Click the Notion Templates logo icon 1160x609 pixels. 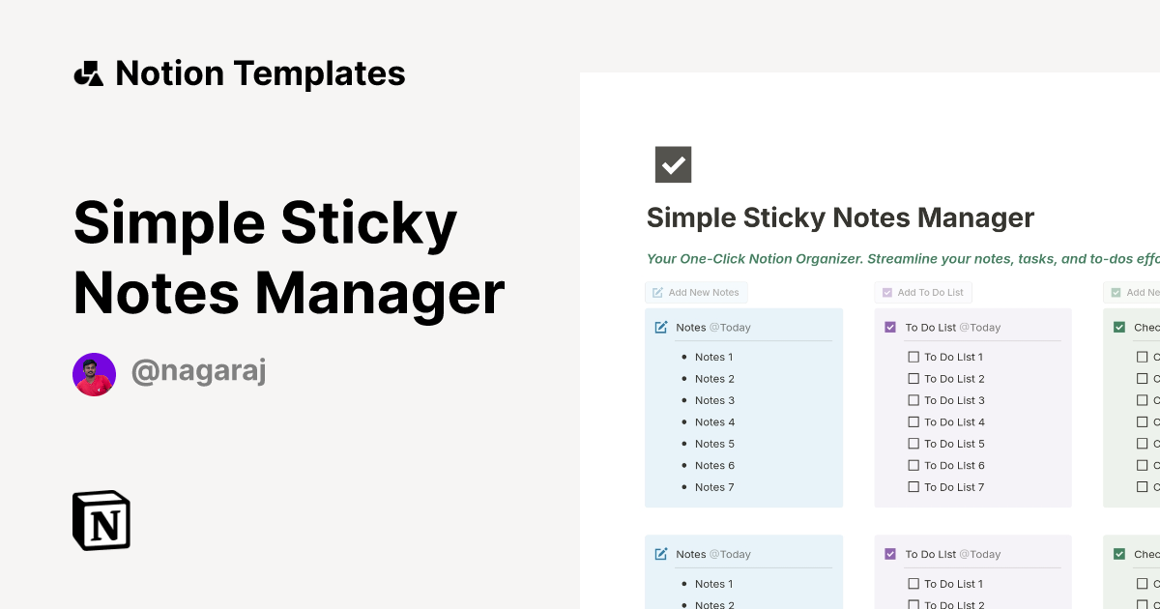pos(89,72)
